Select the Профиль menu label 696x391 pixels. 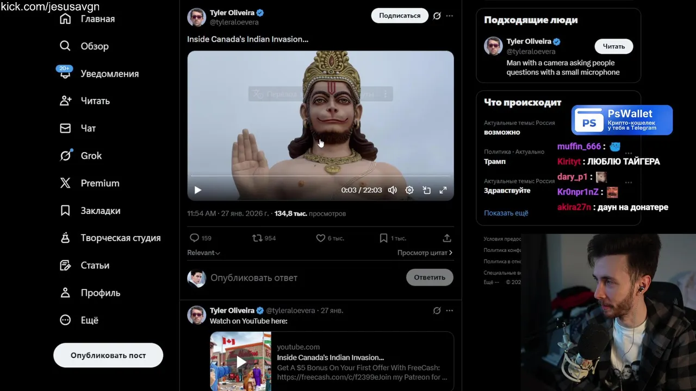[101, 293]
